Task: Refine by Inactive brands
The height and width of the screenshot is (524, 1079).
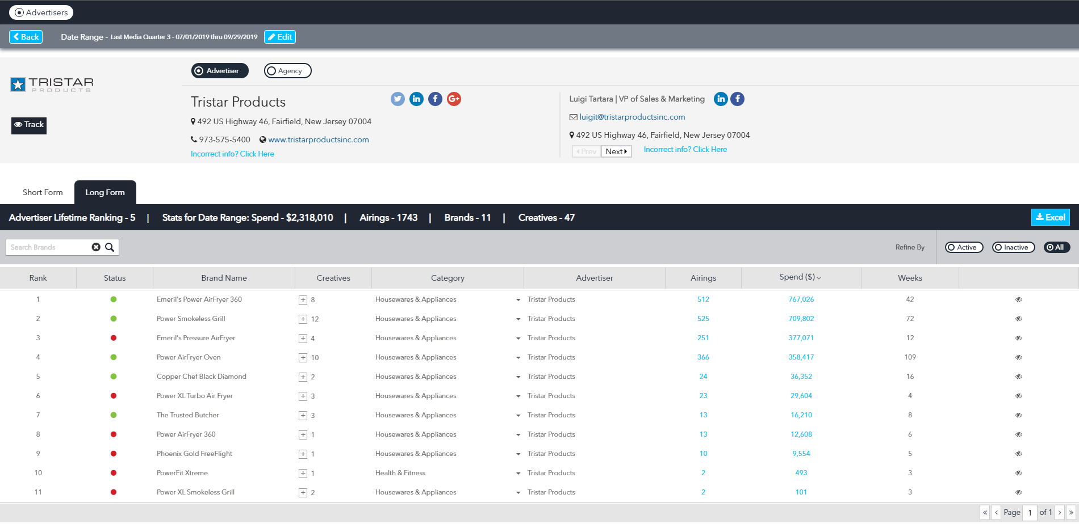Action: click(1014, 247)
